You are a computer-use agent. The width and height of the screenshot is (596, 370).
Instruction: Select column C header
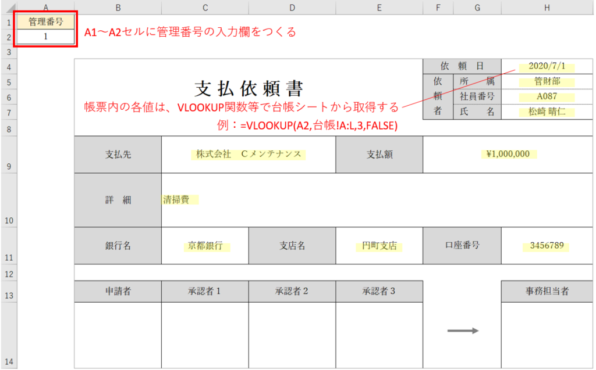pyautogui.click(x=205, y=7)
